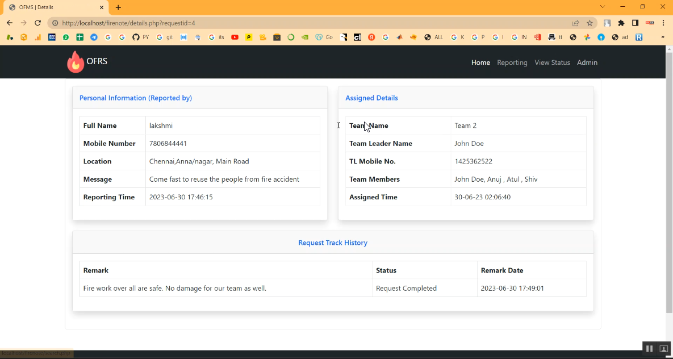Click the Home link in navbar
The image size is (673, 359).
[480, 62]
